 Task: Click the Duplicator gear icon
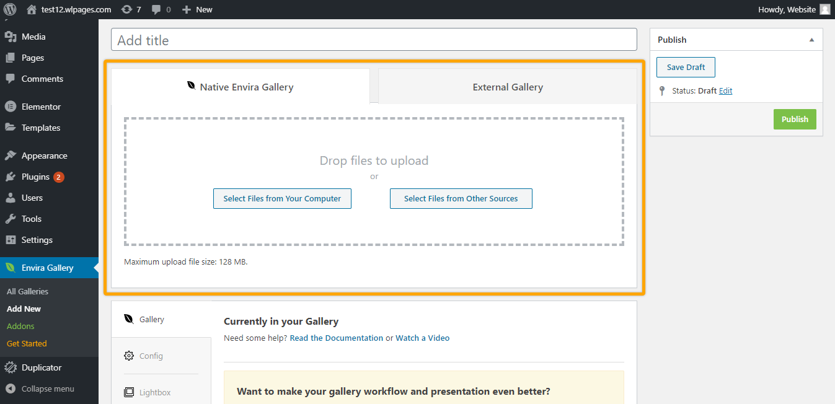tap(11, 367)
